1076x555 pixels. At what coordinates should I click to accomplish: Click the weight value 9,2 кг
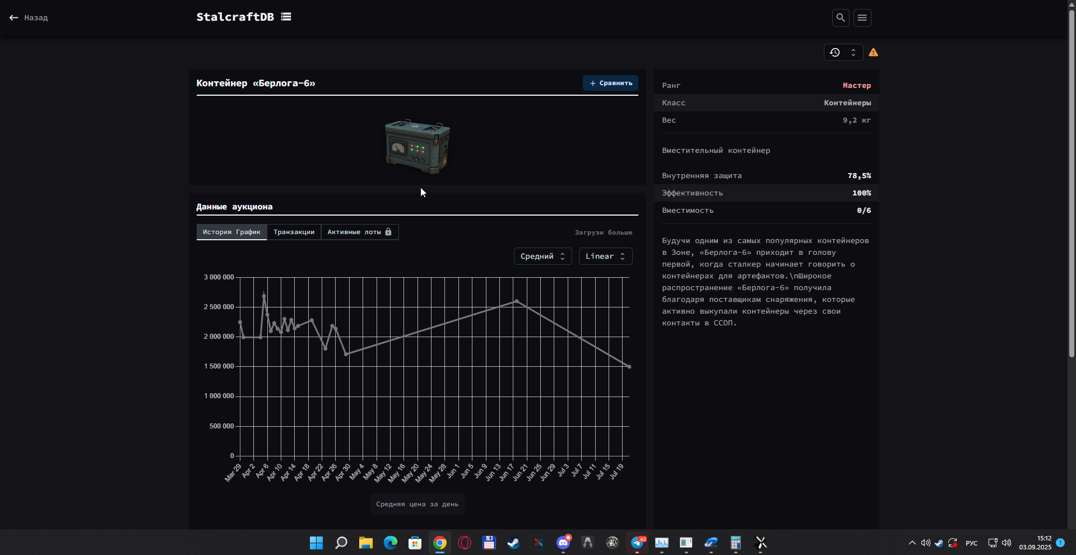click(857, 120)
